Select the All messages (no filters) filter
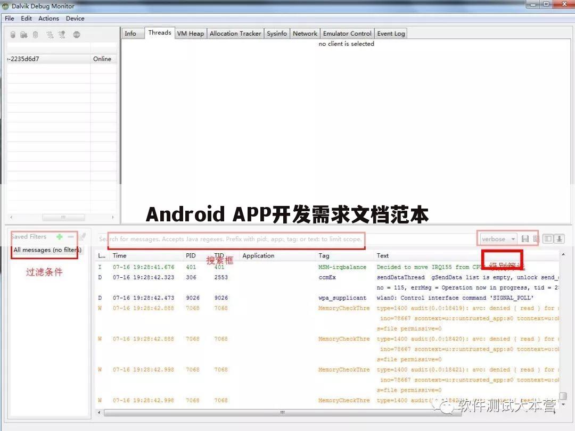 (x=47, y=250)
